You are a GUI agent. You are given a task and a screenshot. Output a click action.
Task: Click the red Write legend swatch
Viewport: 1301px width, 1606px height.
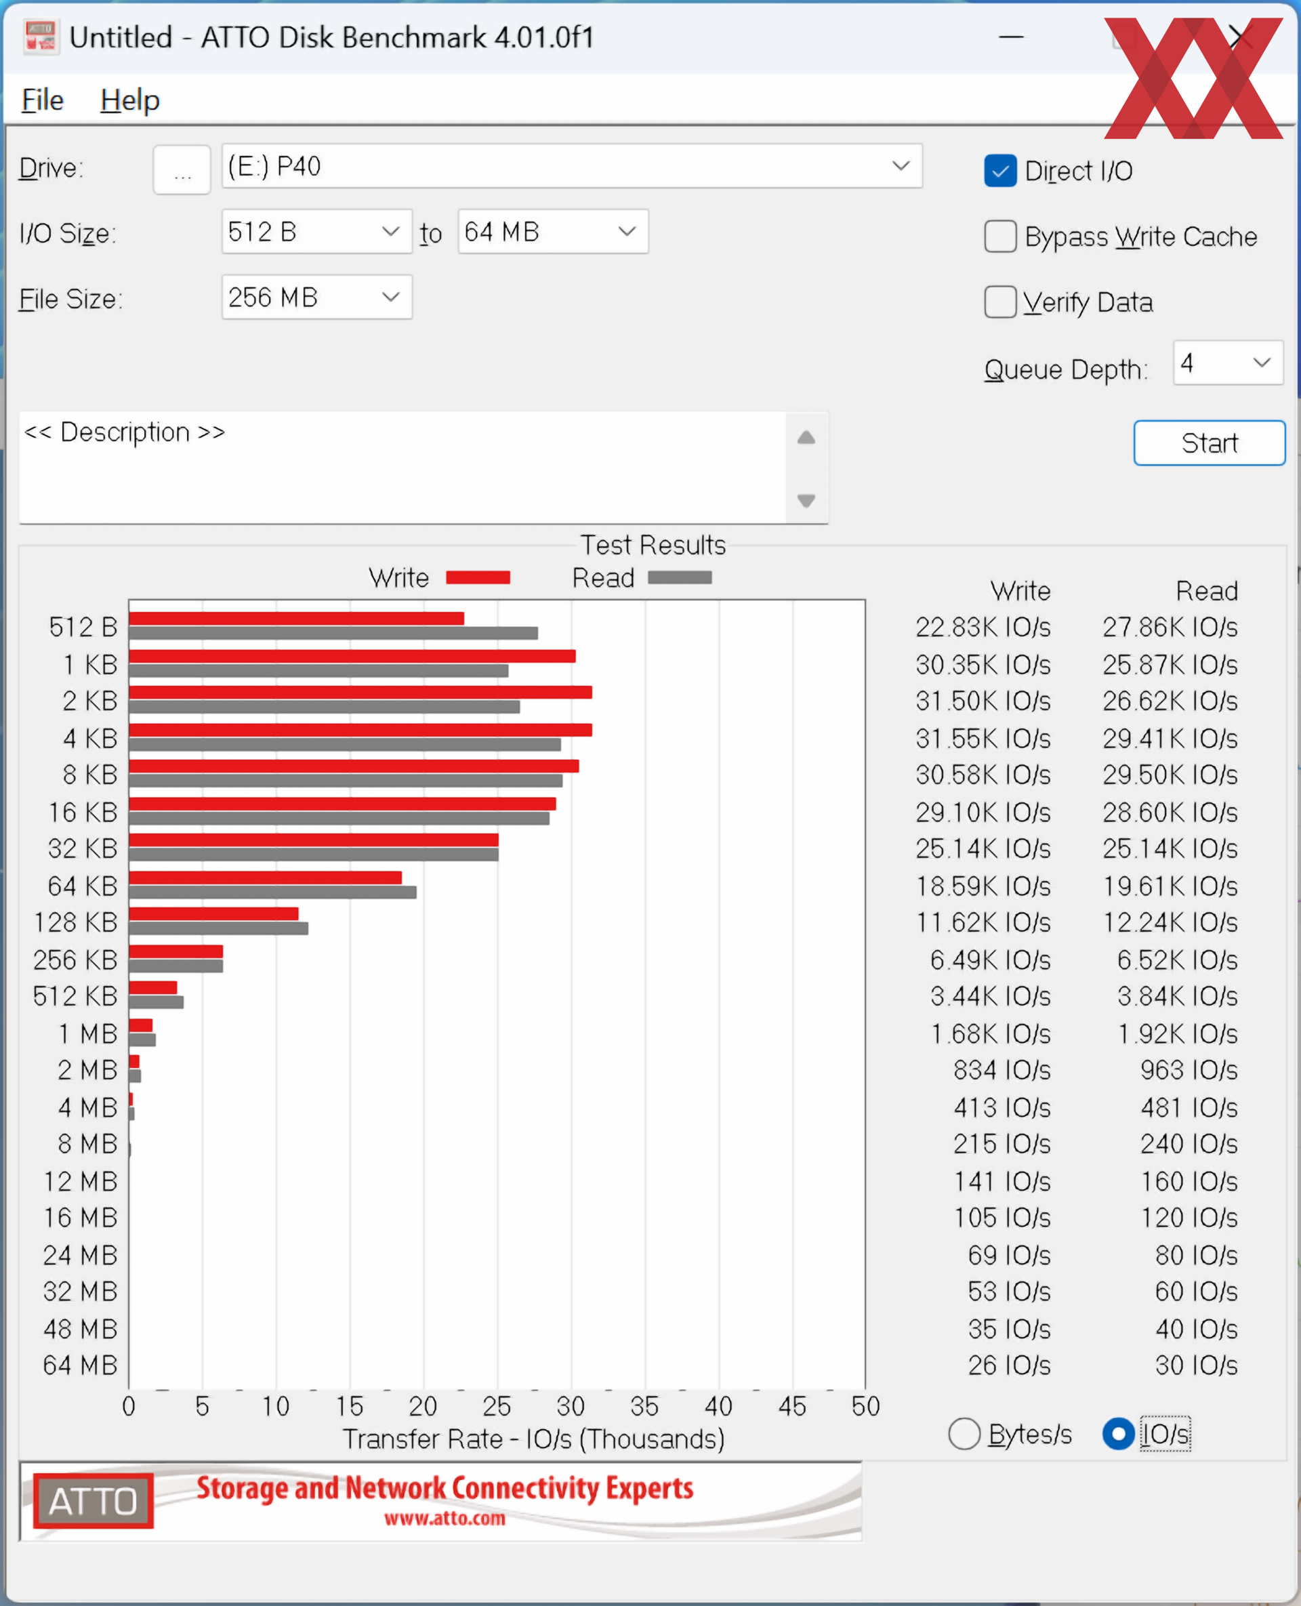coord(478,577)
